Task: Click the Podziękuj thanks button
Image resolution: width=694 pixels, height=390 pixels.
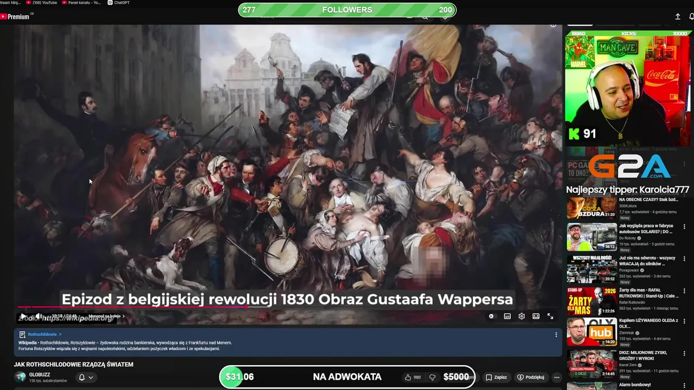Action: coord(531,377)
